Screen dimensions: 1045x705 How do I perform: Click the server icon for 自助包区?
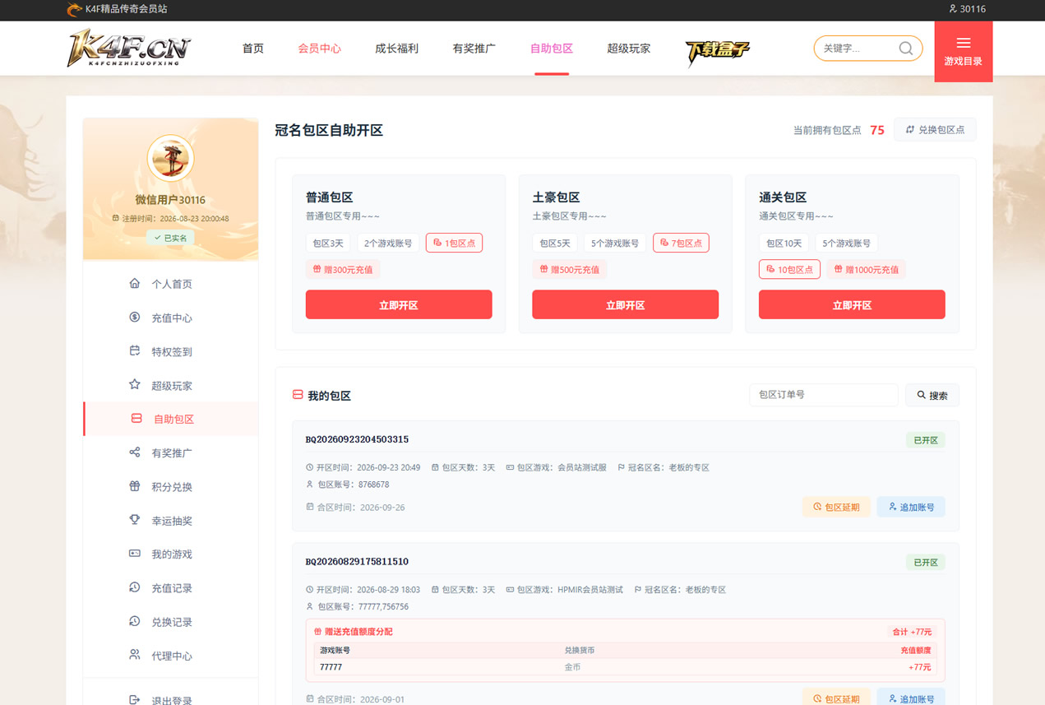coord(136,419)
